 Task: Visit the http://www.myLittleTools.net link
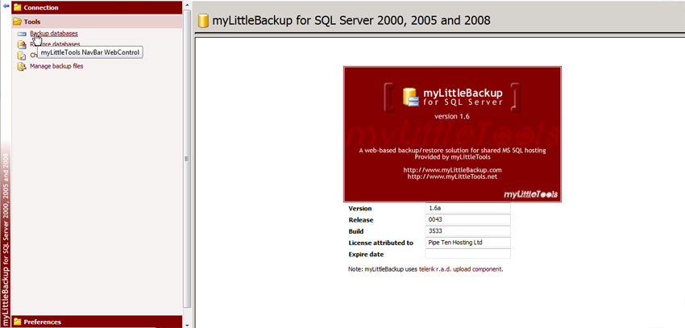point(452,176)
